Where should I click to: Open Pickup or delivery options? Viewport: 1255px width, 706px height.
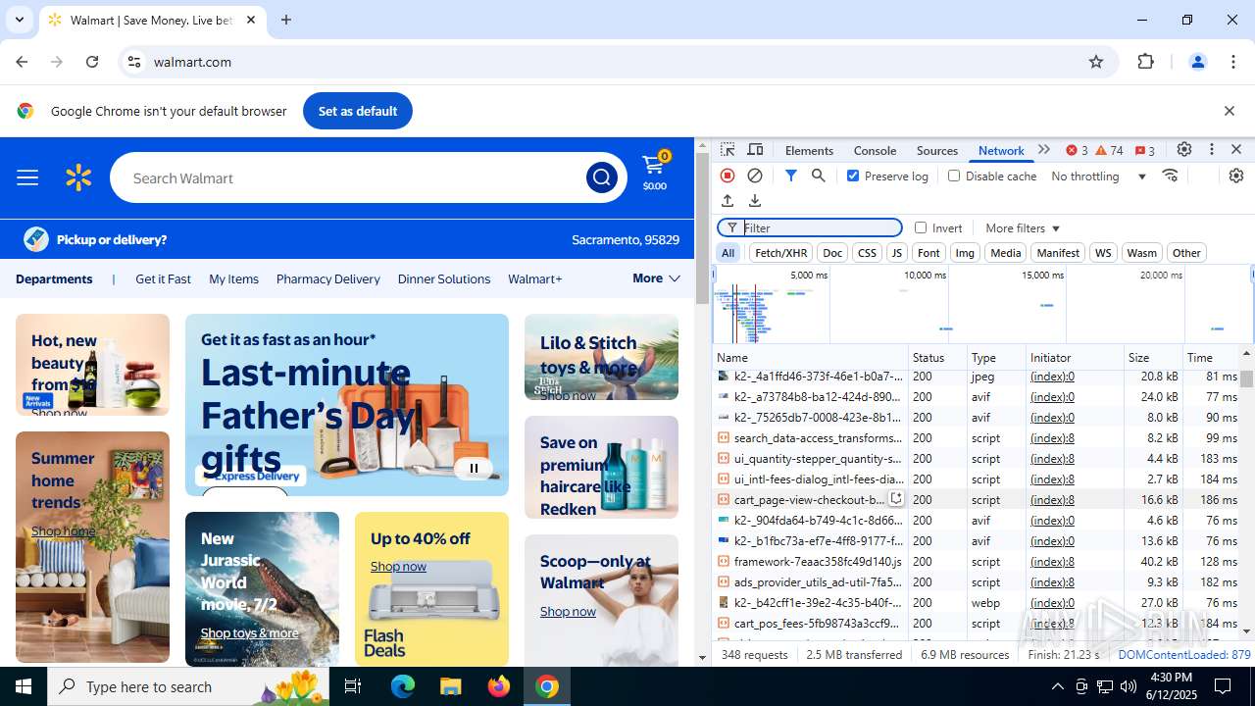(112, 239)
